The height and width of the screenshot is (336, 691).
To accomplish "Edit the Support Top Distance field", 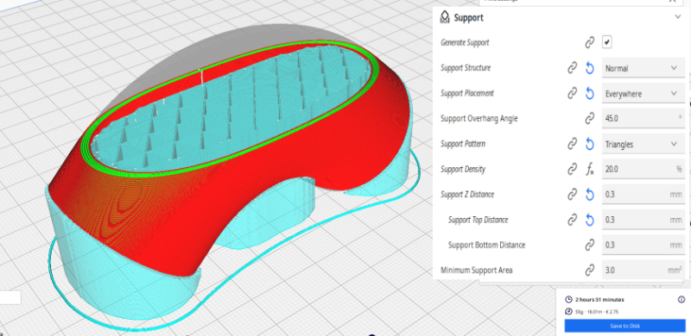I will [x=643, y=220].
